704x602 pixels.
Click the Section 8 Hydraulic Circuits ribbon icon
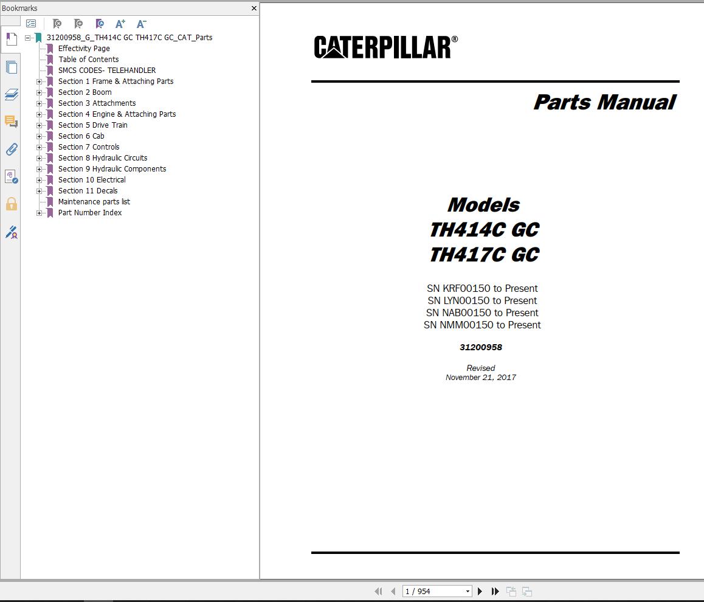tap(50, 158)
